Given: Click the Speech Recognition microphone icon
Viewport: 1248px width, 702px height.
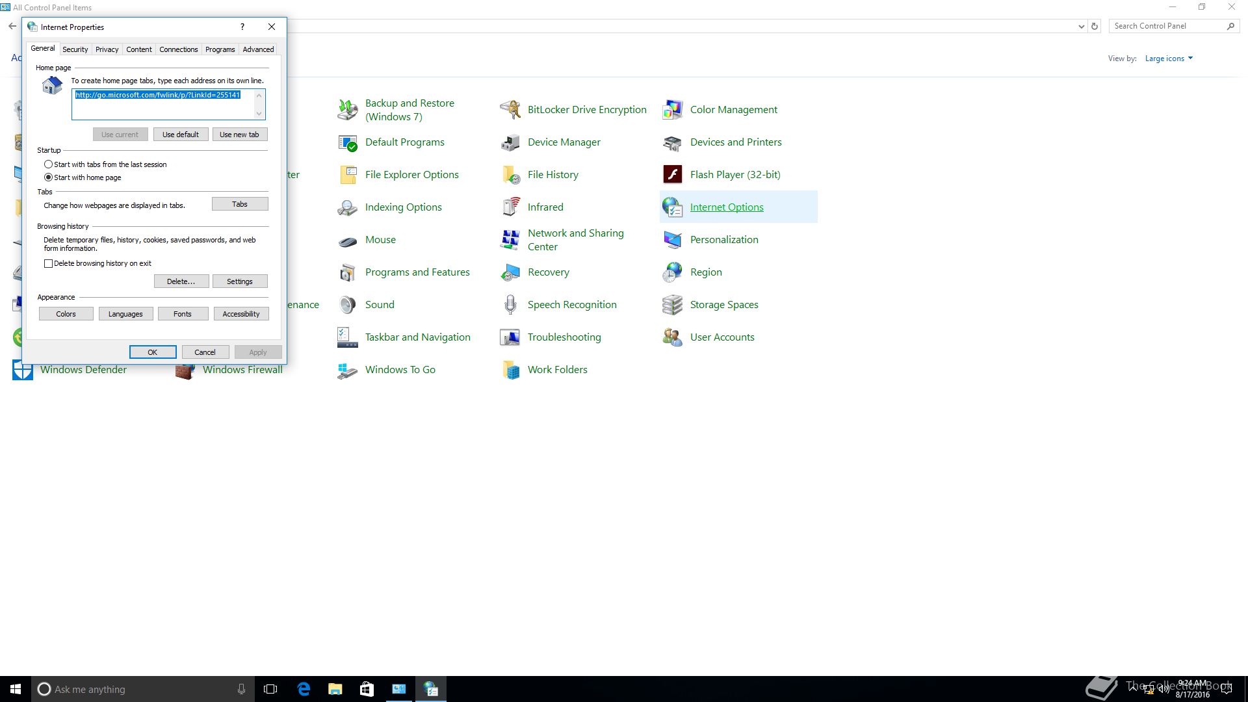Looking at the screenshot, I should [x=510, y=305].
